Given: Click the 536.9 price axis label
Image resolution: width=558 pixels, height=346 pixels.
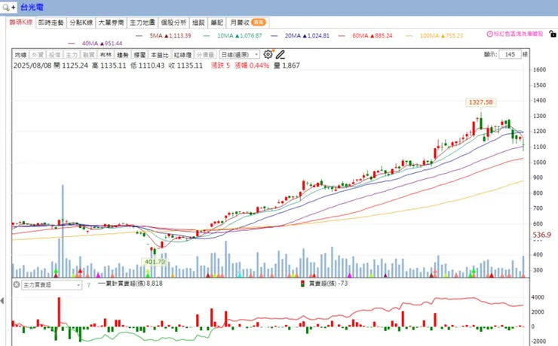Looking at the screenshot, I should click(542, 235).
